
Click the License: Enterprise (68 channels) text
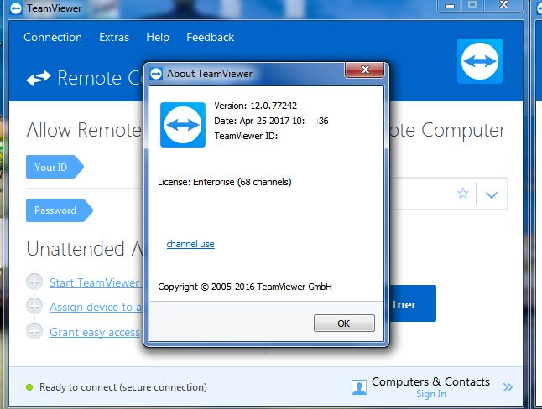click(x=225, y=182)
